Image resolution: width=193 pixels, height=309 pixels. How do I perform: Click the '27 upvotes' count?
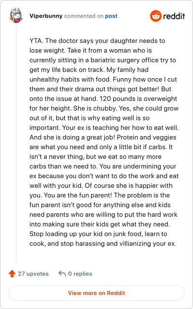(33, 274)
